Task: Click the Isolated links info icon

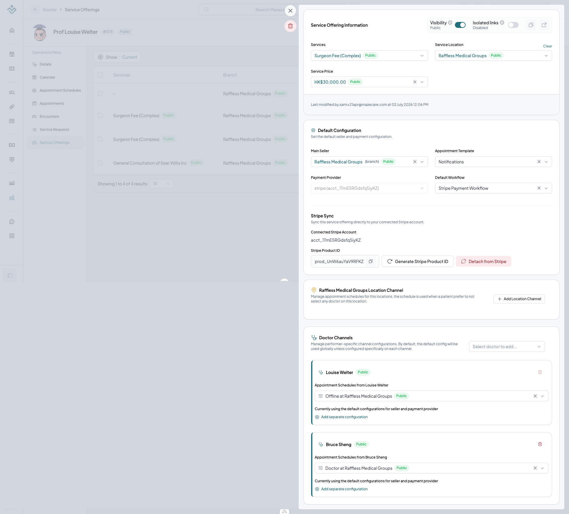Action: click(x=502, y=23)
